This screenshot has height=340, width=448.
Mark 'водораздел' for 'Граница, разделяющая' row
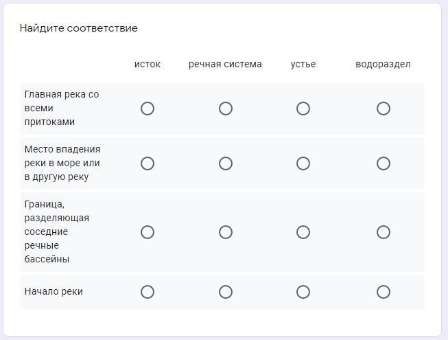383,232
